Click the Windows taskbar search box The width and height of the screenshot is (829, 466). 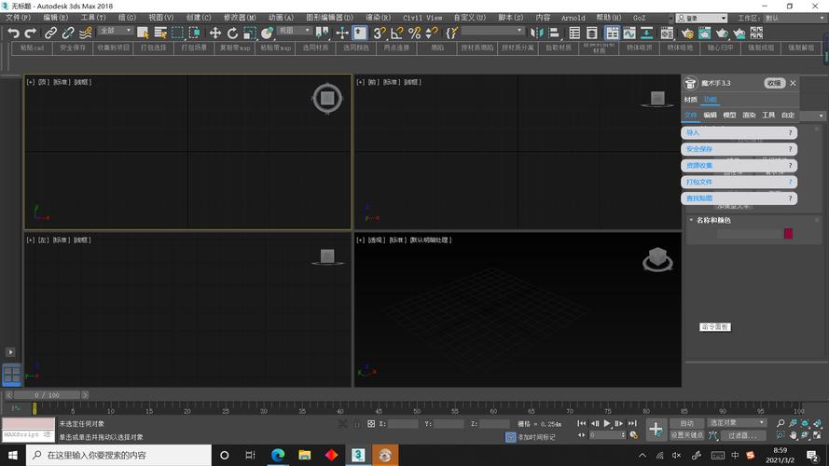tap(112, 455)
